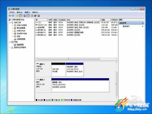Open the 任务计划程序 clock icon in tree
152x114 pixels.
[15, 25]
